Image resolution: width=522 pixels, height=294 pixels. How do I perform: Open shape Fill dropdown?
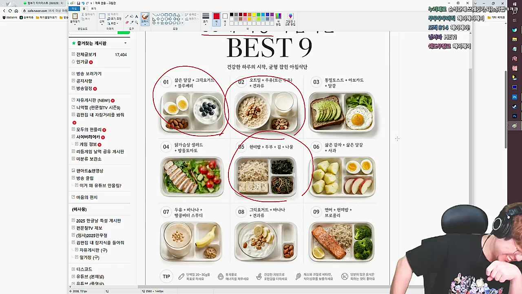pos(192,19)
